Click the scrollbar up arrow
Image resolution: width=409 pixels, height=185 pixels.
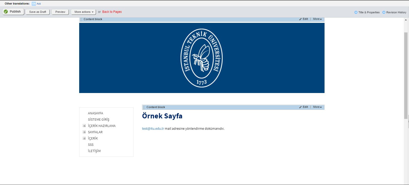click(x=406, y=20)
